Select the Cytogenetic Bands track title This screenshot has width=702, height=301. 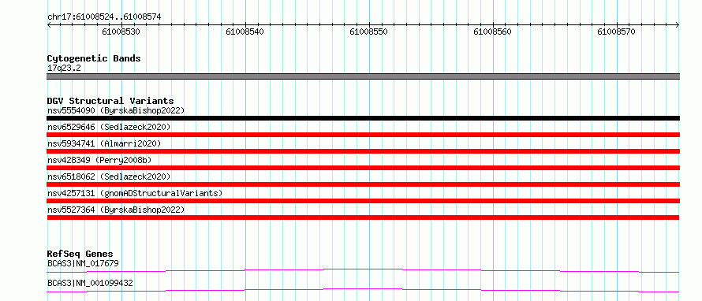click(94, 58)
